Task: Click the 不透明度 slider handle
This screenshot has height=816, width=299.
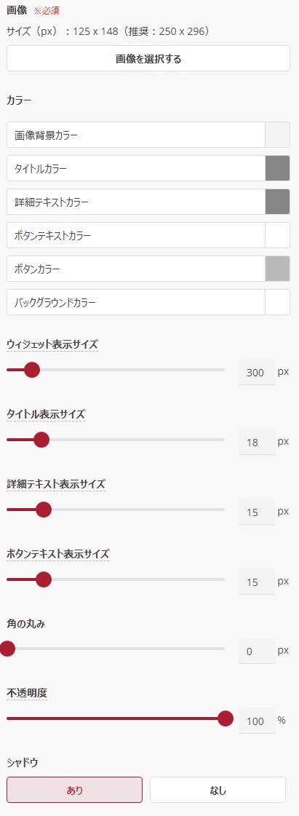Action: click(x=226, y=718)
